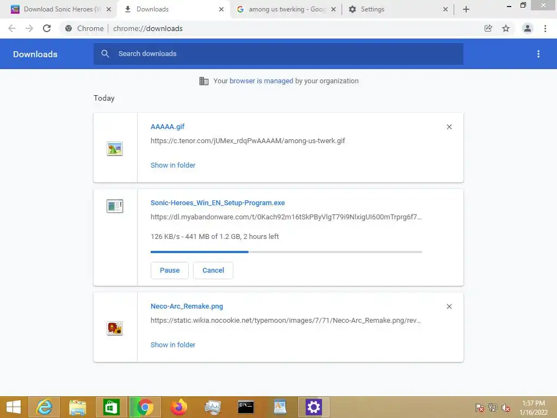The height and width of the screenshot is (418, 557).
Task: Open the Task Manager monitor taskbar icon
Action: 213,407
